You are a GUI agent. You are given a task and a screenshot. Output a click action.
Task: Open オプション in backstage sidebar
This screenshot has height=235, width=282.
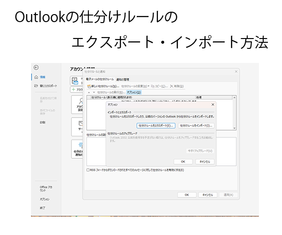pyautogui.click(x=45, y=199)
